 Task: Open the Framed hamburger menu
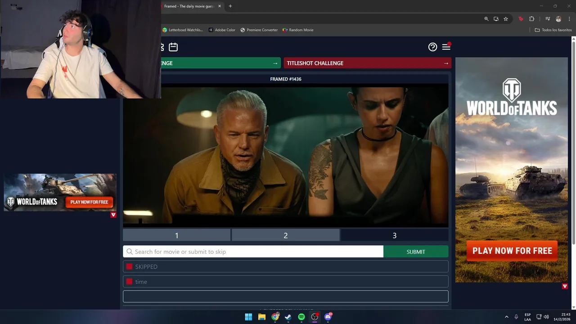pyautogui.click(x=446, y=47)
